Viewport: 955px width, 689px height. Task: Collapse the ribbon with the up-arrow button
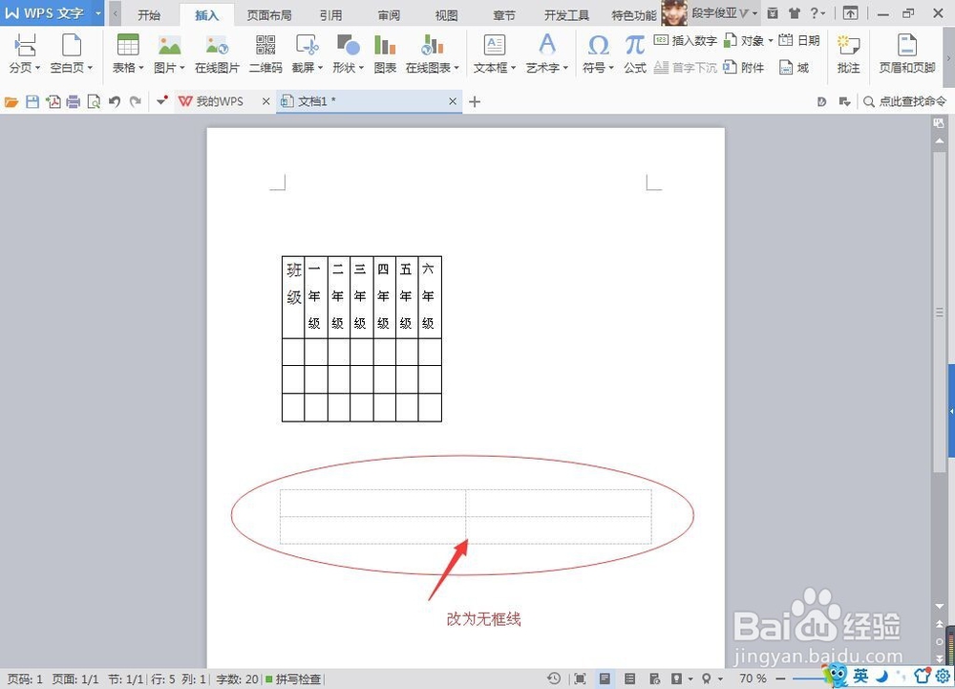pos(850,12)
